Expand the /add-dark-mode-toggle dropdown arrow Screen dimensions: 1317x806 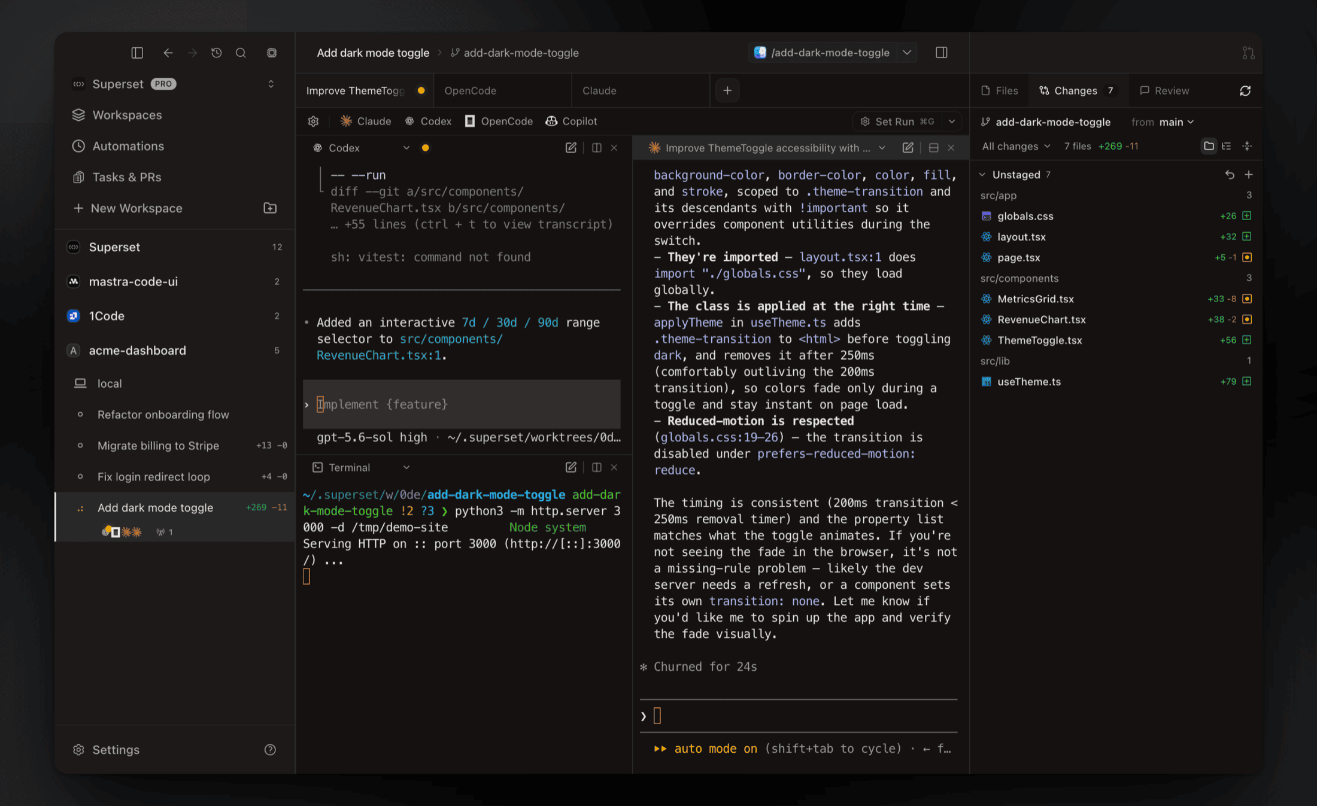pyautogui.click(x=907, y=53)
